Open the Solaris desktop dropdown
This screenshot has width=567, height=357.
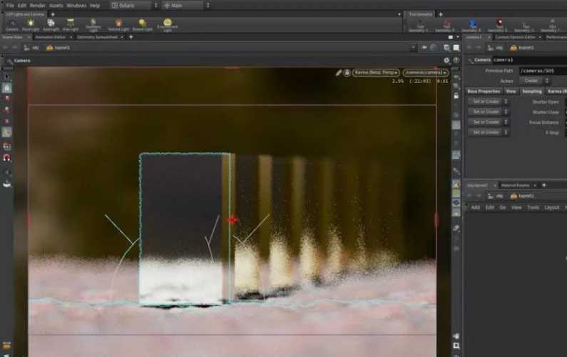pyautogui.click(x=134, y=6)
